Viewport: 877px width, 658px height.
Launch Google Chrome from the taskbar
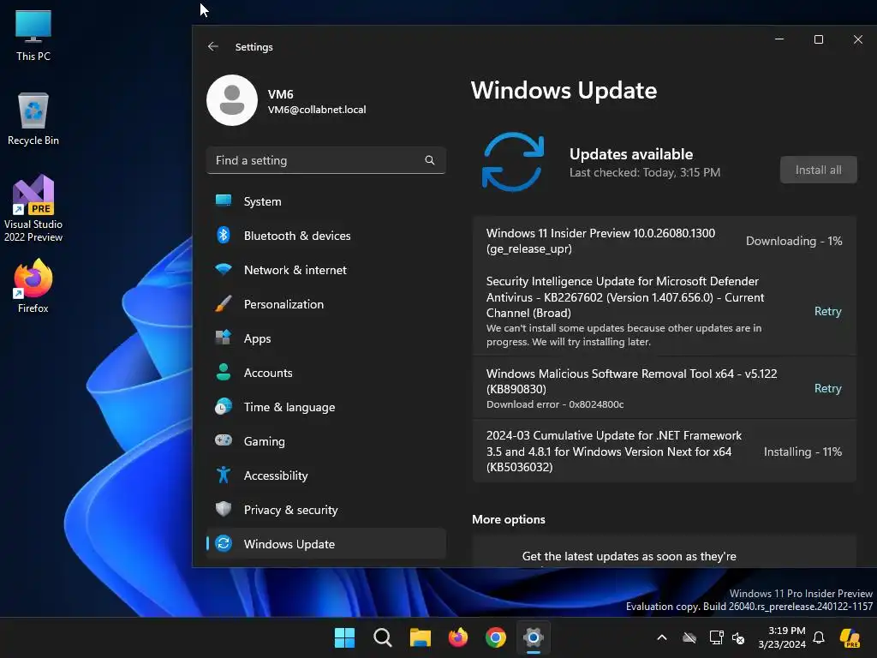[496, 637]
